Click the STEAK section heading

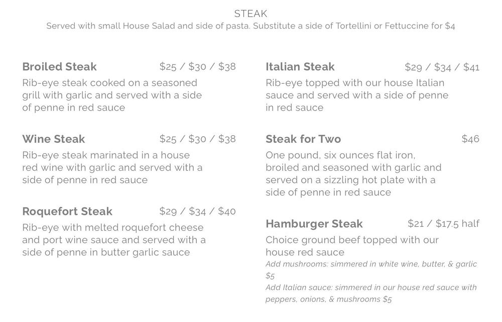[250, 14]
